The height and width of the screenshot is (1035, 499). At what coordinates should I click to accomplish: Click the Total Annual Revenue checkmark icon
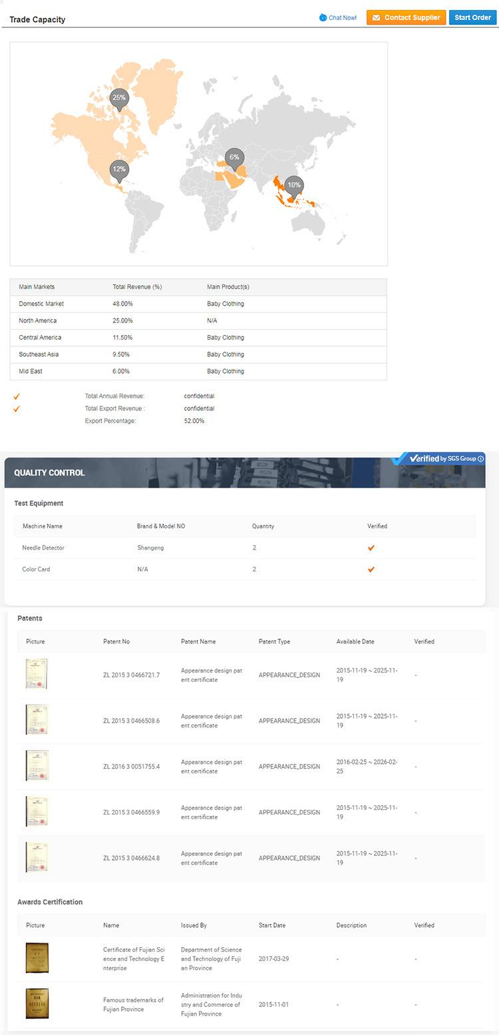(17, 396)
